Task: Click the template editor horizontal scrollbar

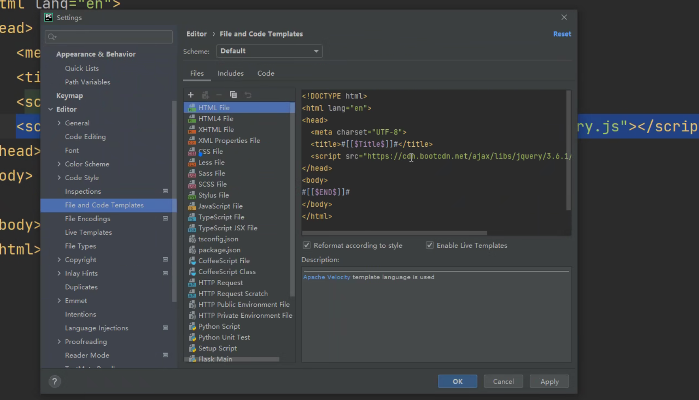Action: (394, 233)
